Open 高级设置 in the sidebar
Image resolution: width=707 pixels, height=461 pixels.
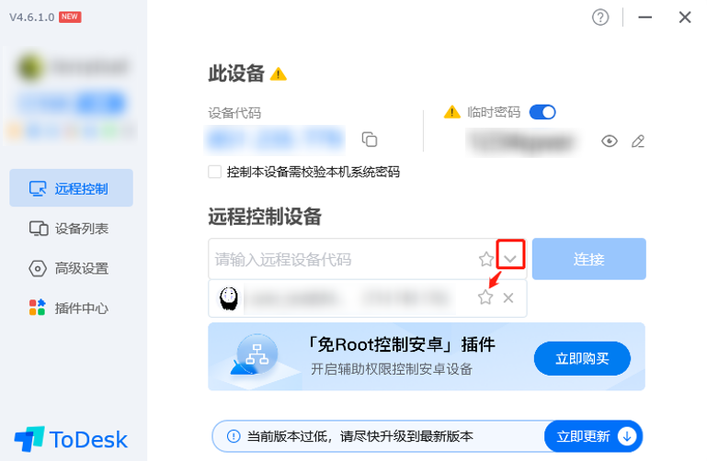pos(71,268)
